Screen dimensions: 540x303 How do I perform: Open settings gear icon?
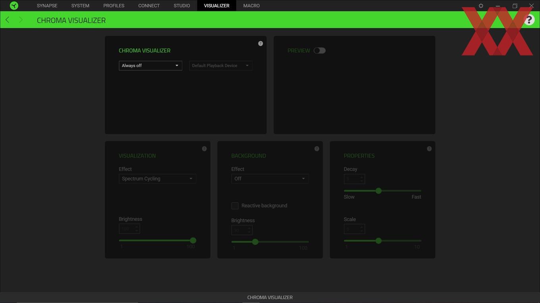tap(481, 6)
